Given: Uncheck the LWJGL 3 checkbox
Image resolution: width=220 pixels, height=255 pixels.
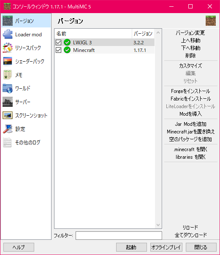Looking at the screenshot, I should [x=58, y=43].
